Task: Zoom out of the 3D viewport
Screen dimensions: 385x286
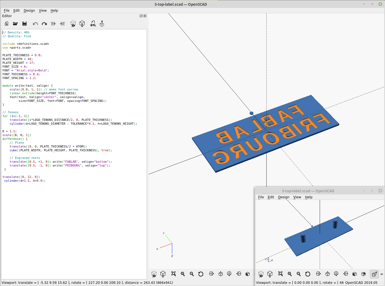Action: (x=192, y=274)
